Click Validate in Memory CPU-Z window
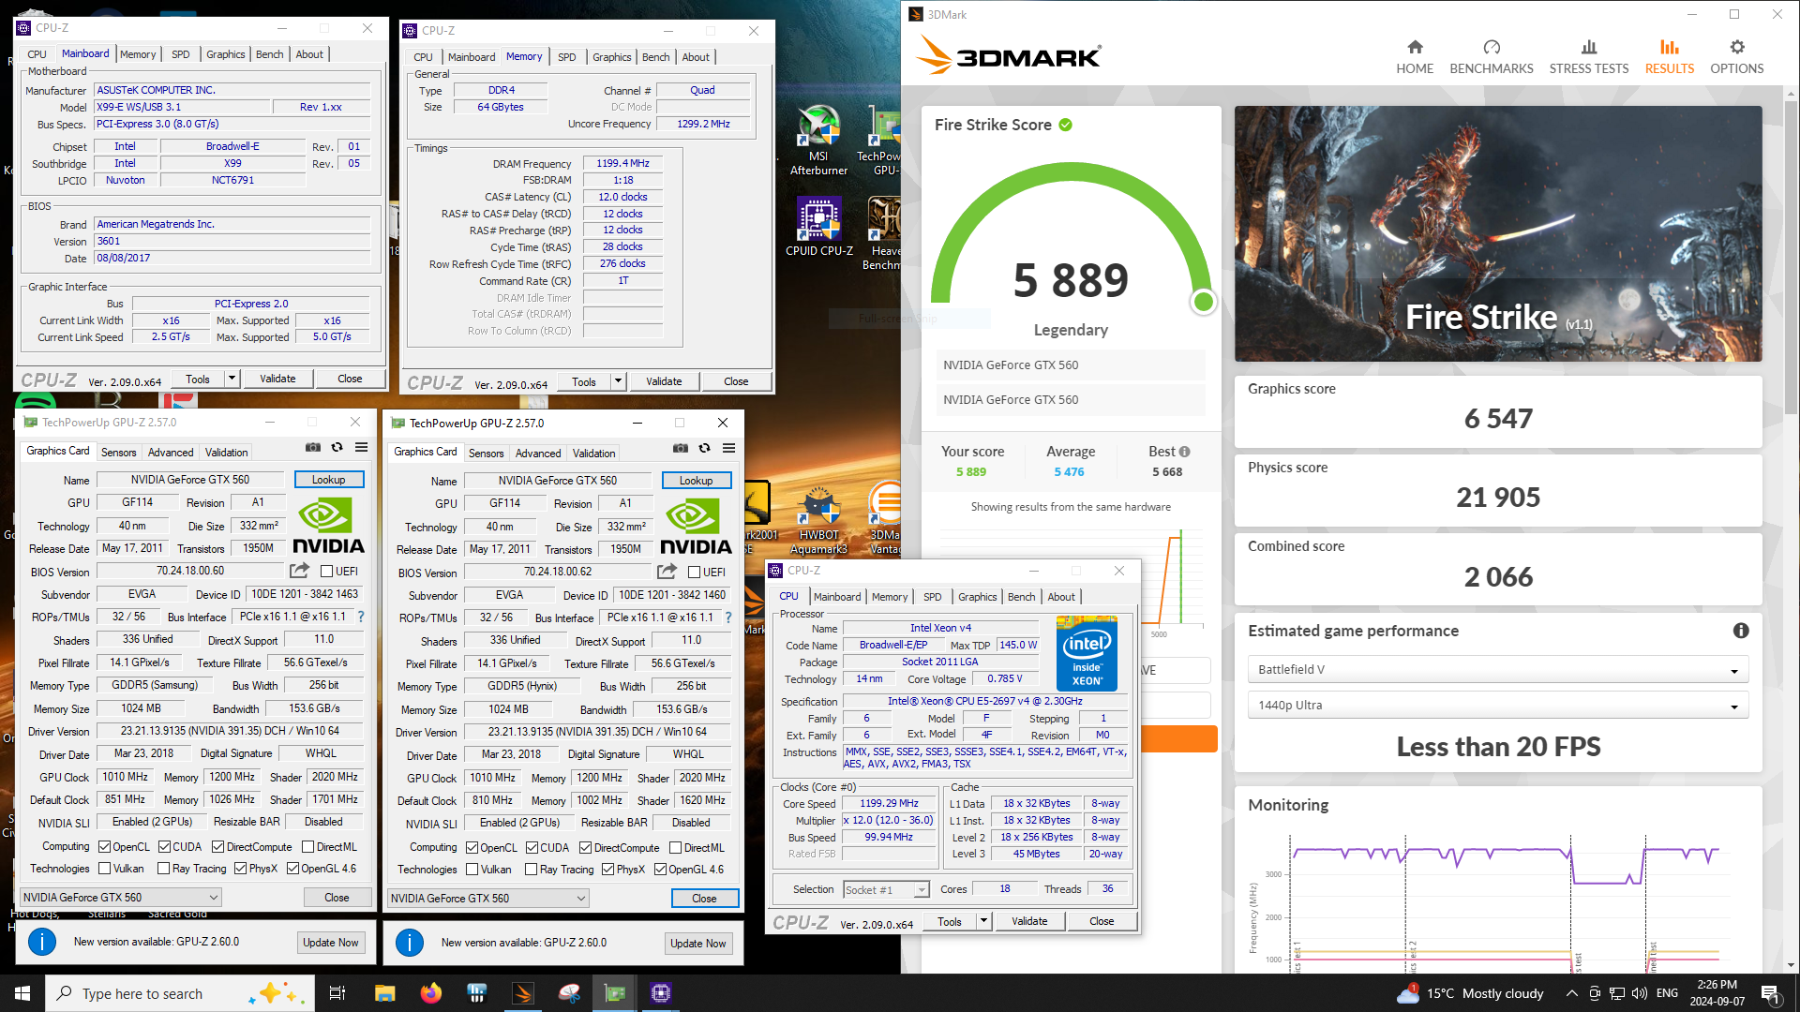Screen dimensions: 1800x1012 click(x=664, y=381)
